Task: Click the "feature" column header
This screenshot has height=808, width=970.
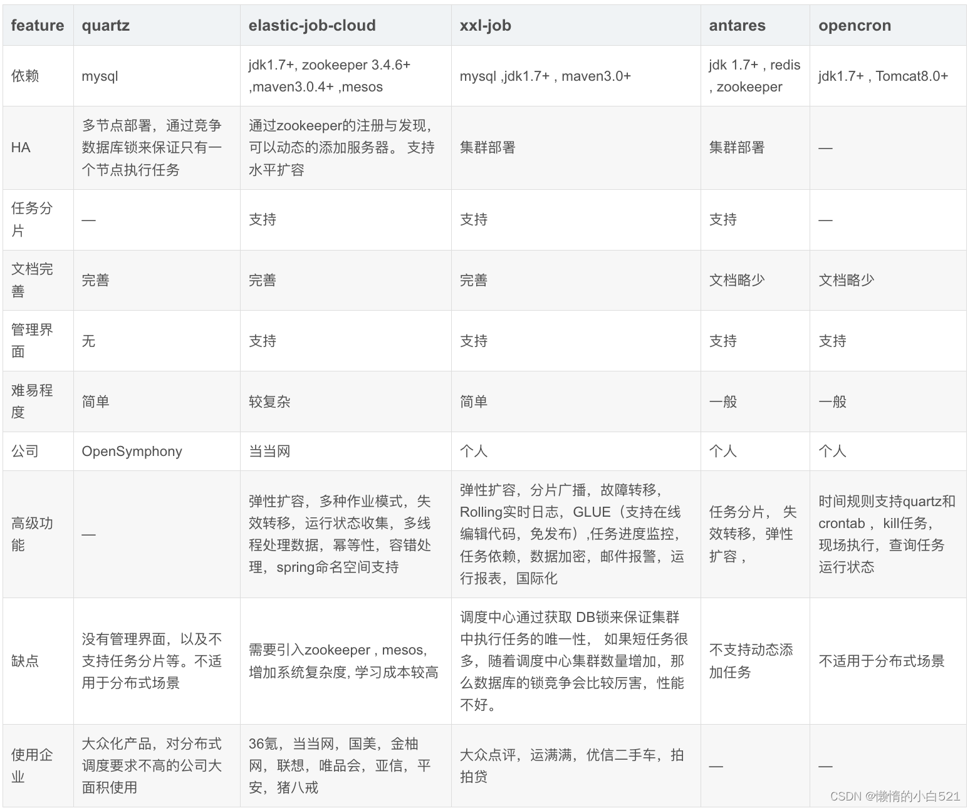Action: 38,25
